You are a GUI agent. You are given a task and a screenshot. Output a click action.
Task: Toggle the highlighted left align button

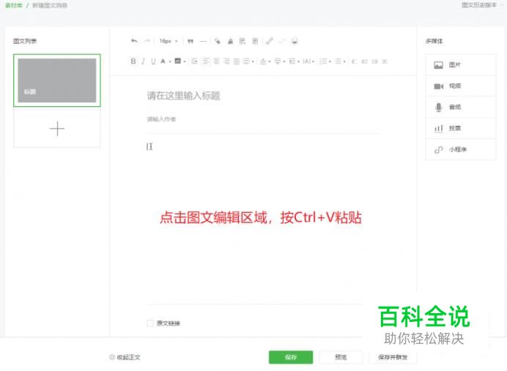tap(206, 61)
